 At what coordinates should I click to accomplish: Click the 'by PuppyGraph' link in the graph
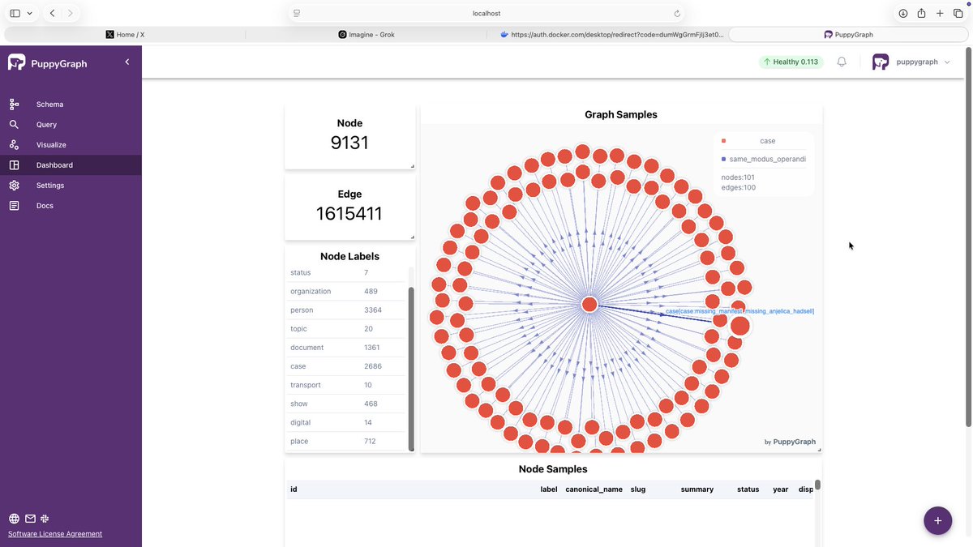click(x=790, y=442)
